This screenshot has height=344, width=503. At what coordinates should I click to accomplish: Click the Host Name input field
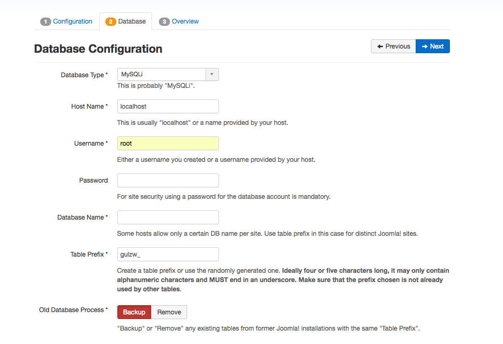tap(168, 106)
